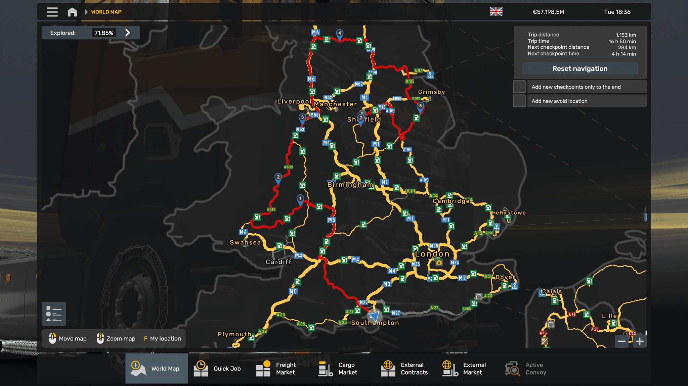Click route checkpoint marker number 2
This screenshot has width=688, height=386.
[278, 177]
